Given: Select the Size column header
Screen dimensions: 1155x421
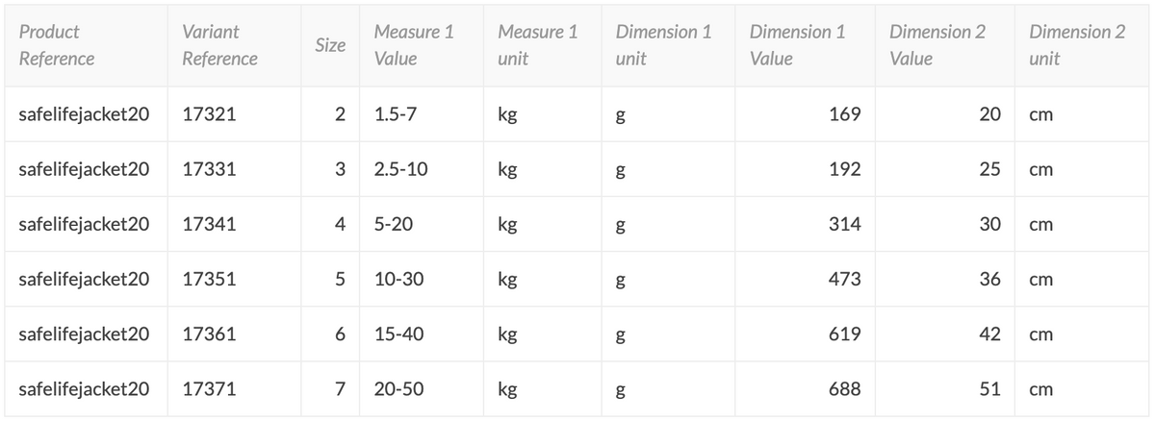Looking at the screenshot, I should [330, 45].
